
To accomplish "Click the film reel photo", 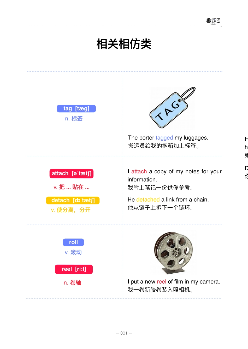I will pos(173,252).
